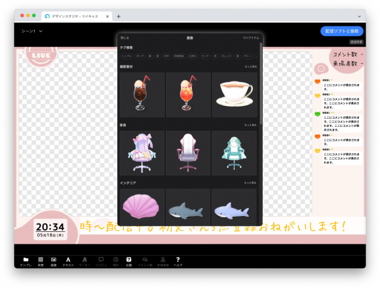Expand the browser tab list chevron
This screenshot has height=288, width=380.
click(x=359, y=16)
